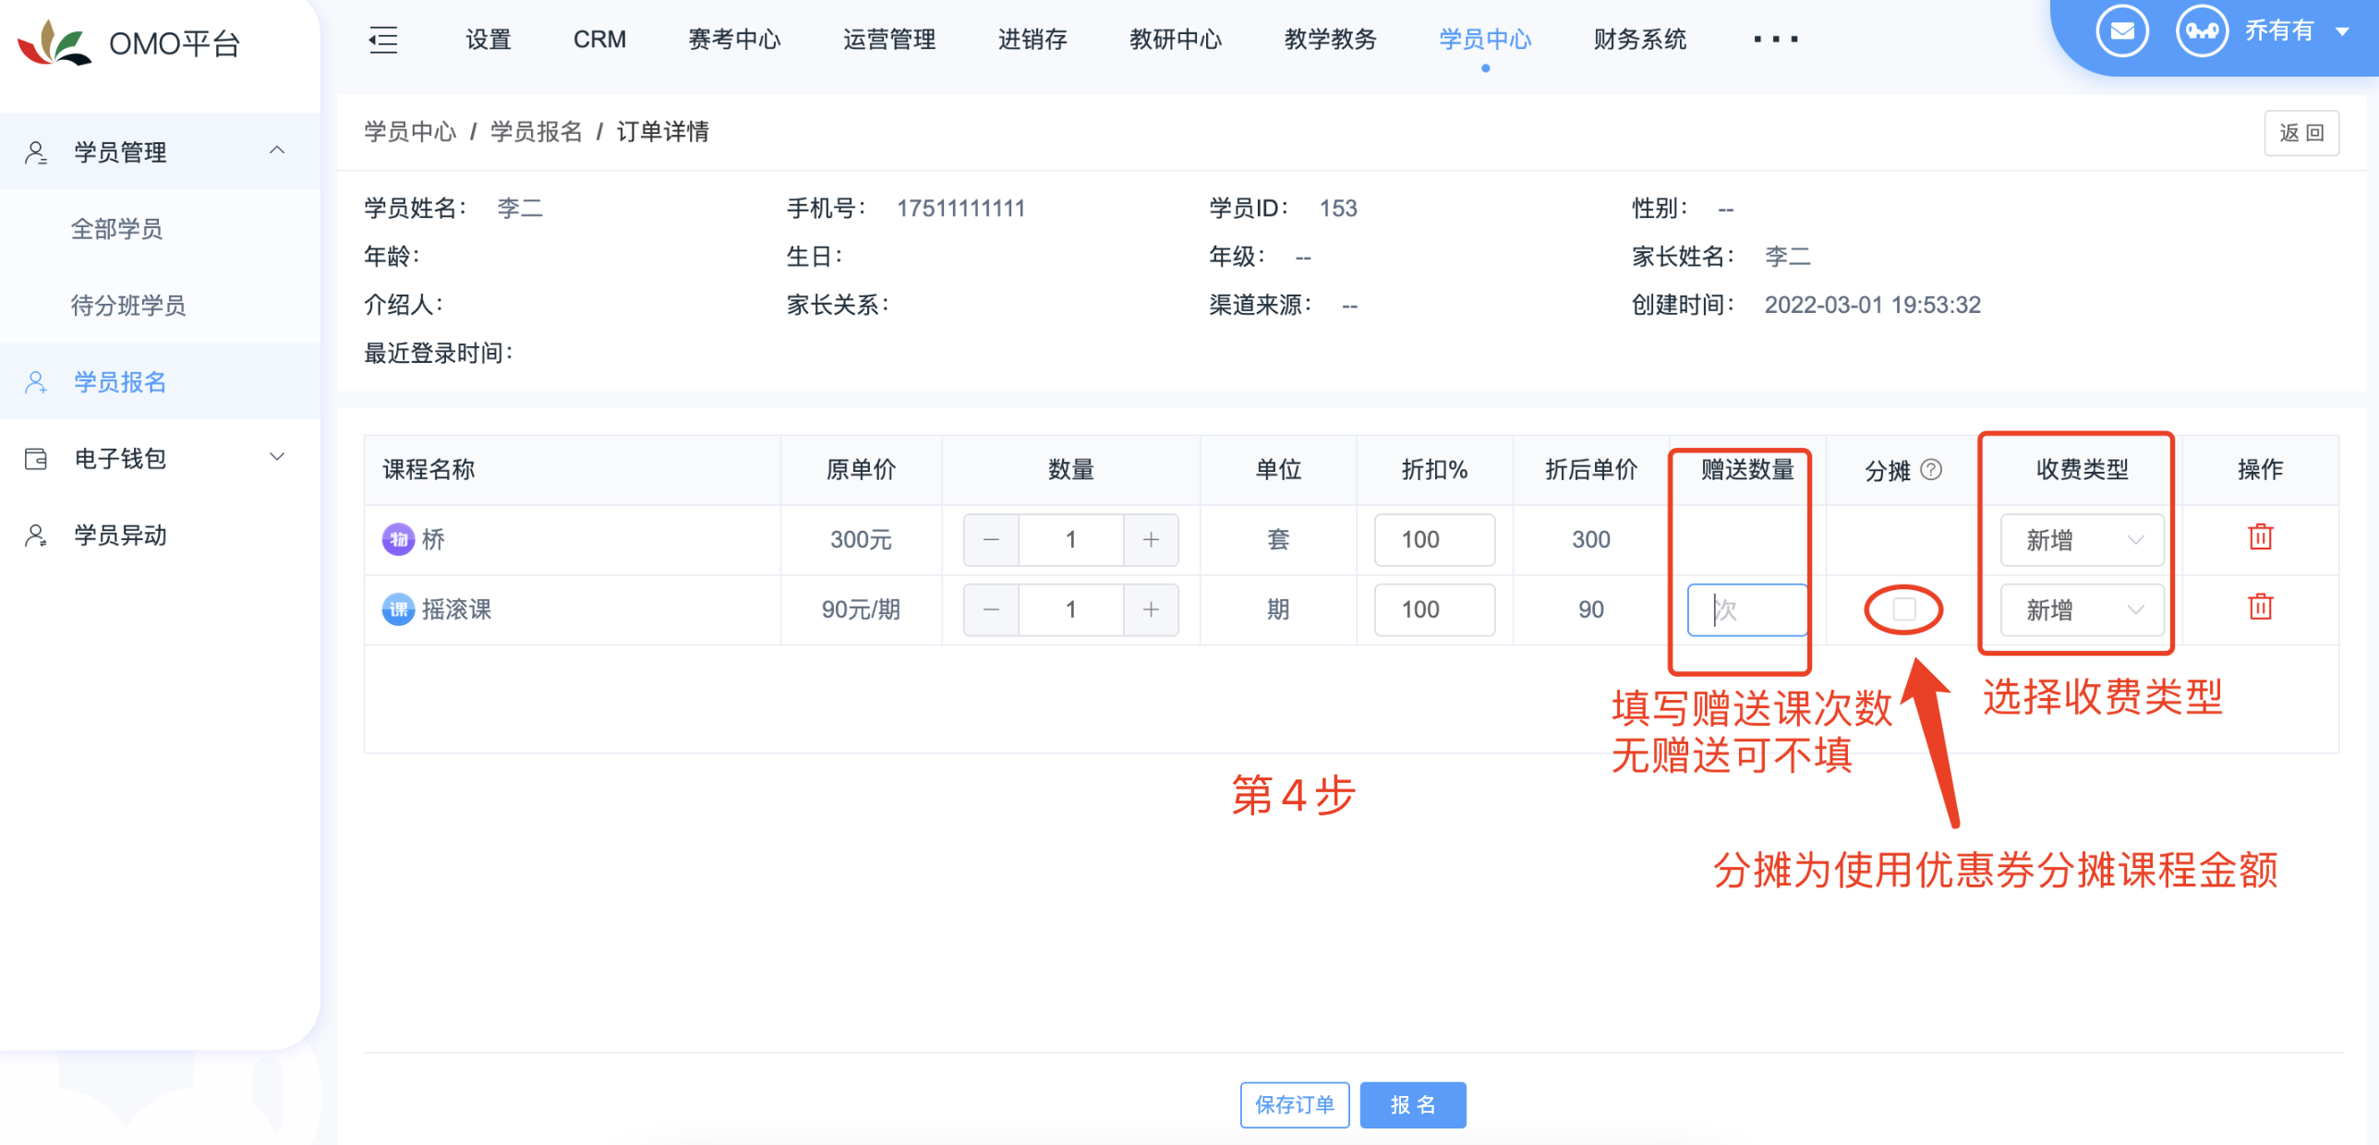
Task: Click the 摇滚课 course name
Action: [x=456, y=609]
